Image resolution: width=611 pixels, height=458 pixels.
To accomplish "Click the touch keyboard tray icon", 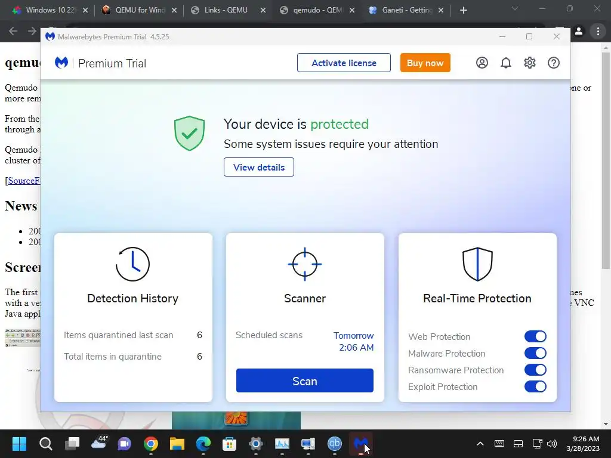I will (499, 444).
